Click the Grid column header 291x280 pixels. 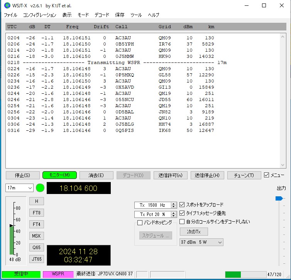(x=165, y=27)
